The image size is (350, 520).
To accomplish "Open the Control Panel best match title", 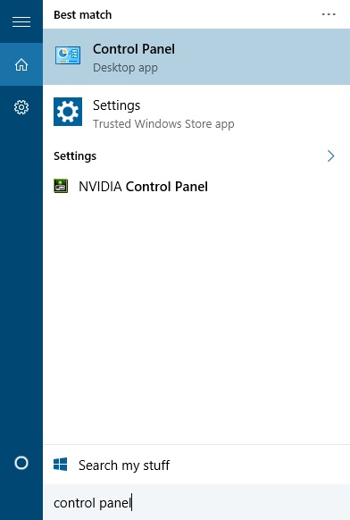I will click(134, 49).
